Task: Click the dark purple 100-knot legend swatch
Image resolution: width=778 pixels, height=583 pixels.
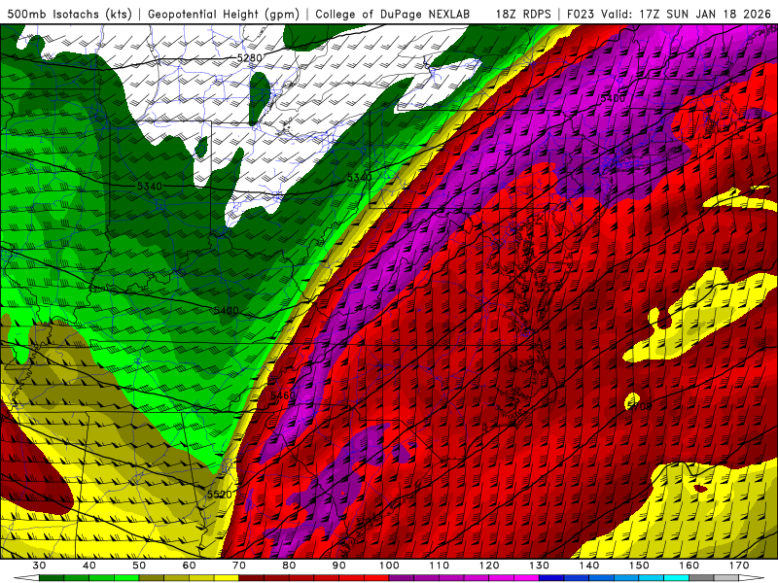Action: tap(402, 578)
